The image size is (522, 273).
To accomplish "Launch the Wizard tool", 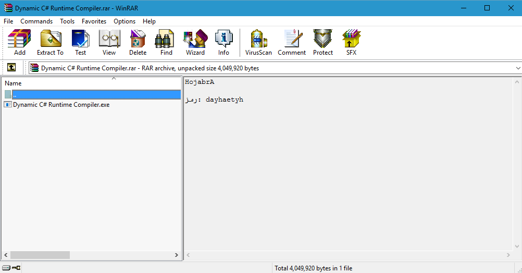I will pyautogui.click(x=195, y=42).
